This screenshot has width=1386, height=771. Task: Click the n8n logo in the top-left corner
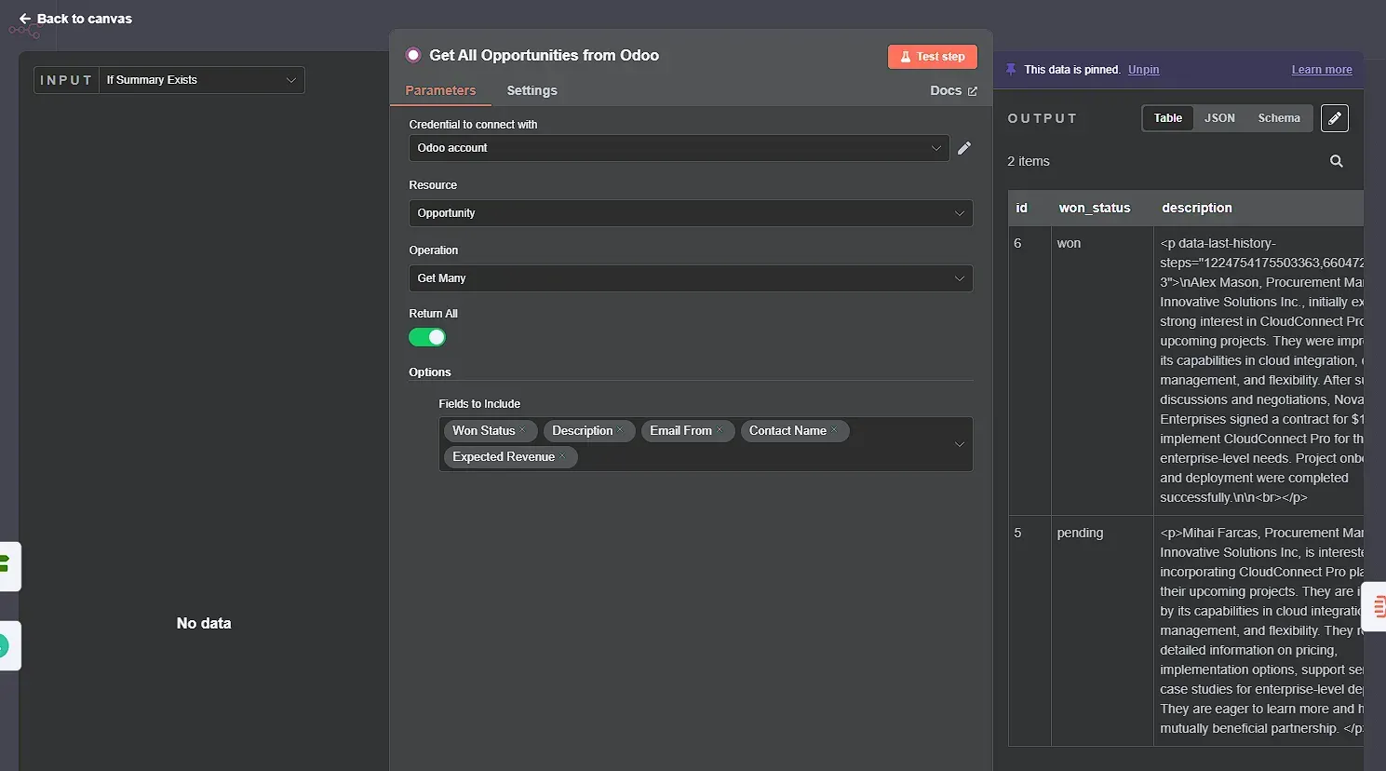(x=23, y=33)
